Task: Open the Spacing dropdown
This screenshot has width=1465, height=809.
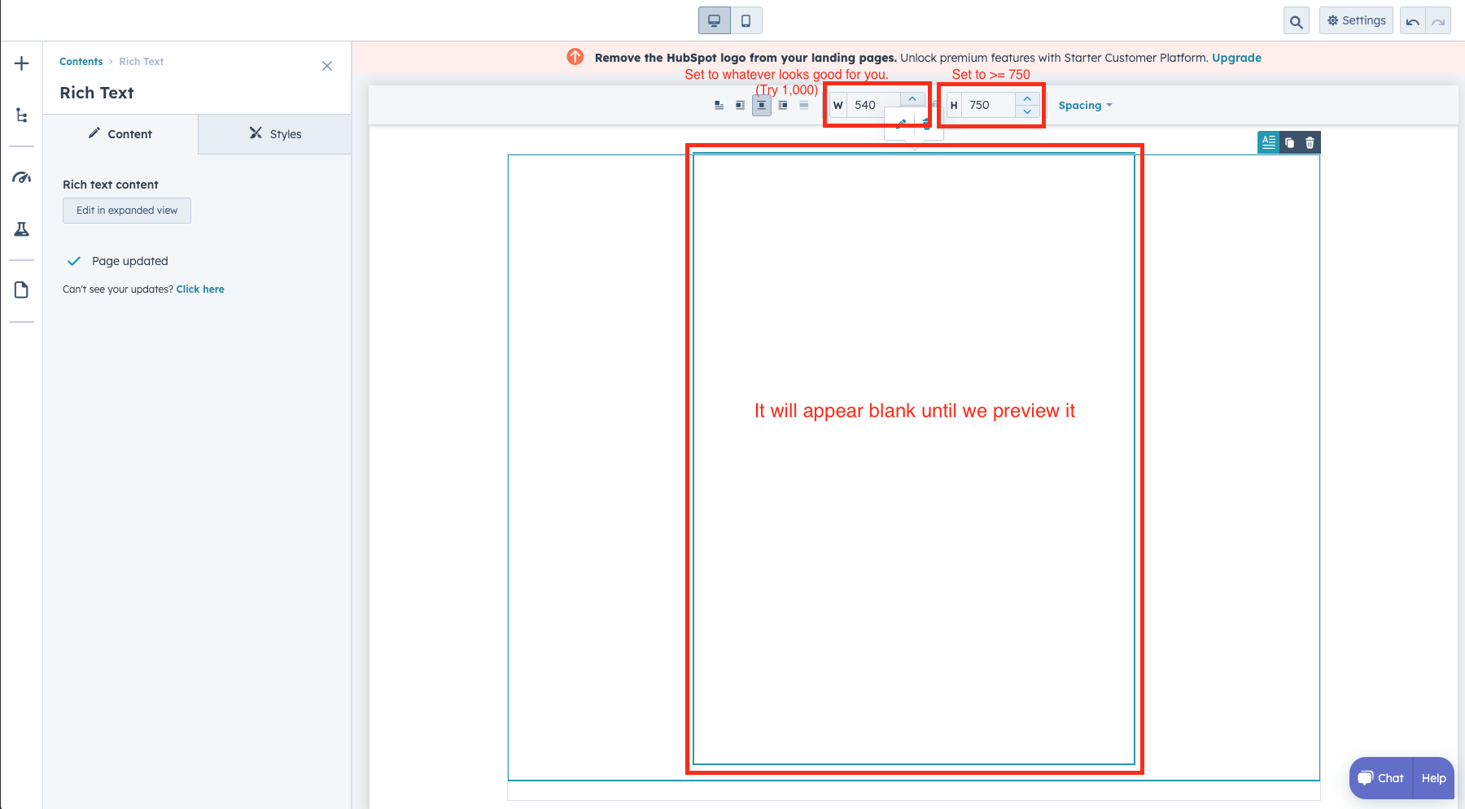Action: [x=1085, y=105]
